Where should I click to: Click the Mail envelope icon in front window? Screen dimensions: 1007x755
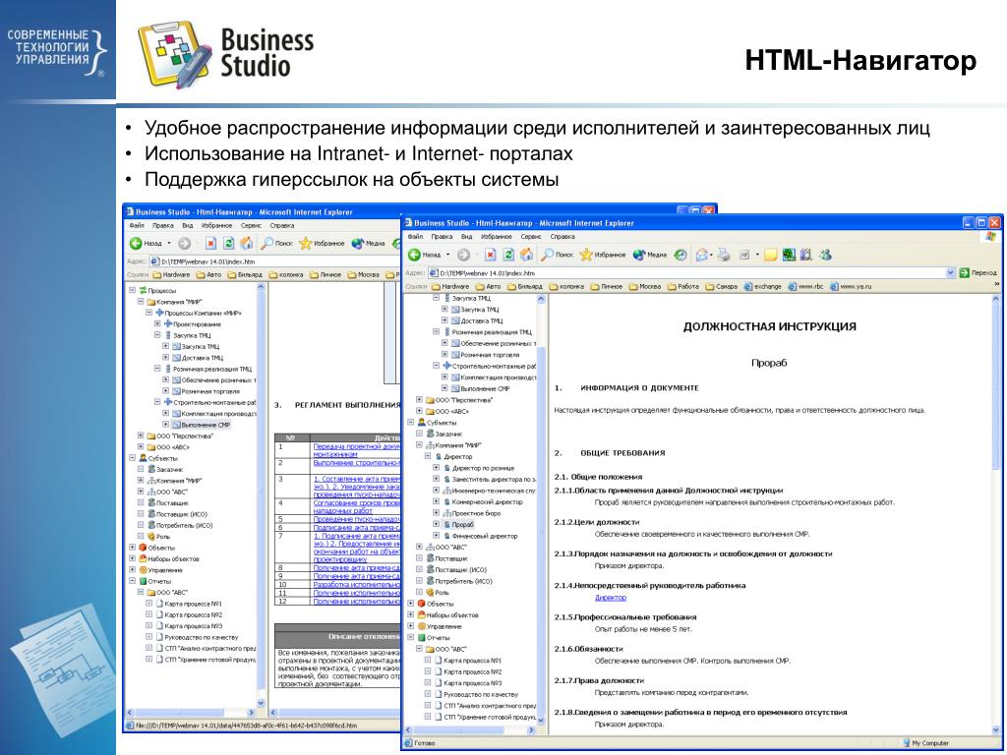(x=702, y=255)
